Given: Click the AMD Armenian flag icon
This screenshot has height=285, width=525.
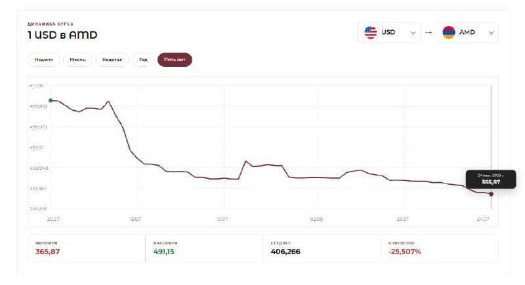Looking at the screenshot, I should click(449, 32).
